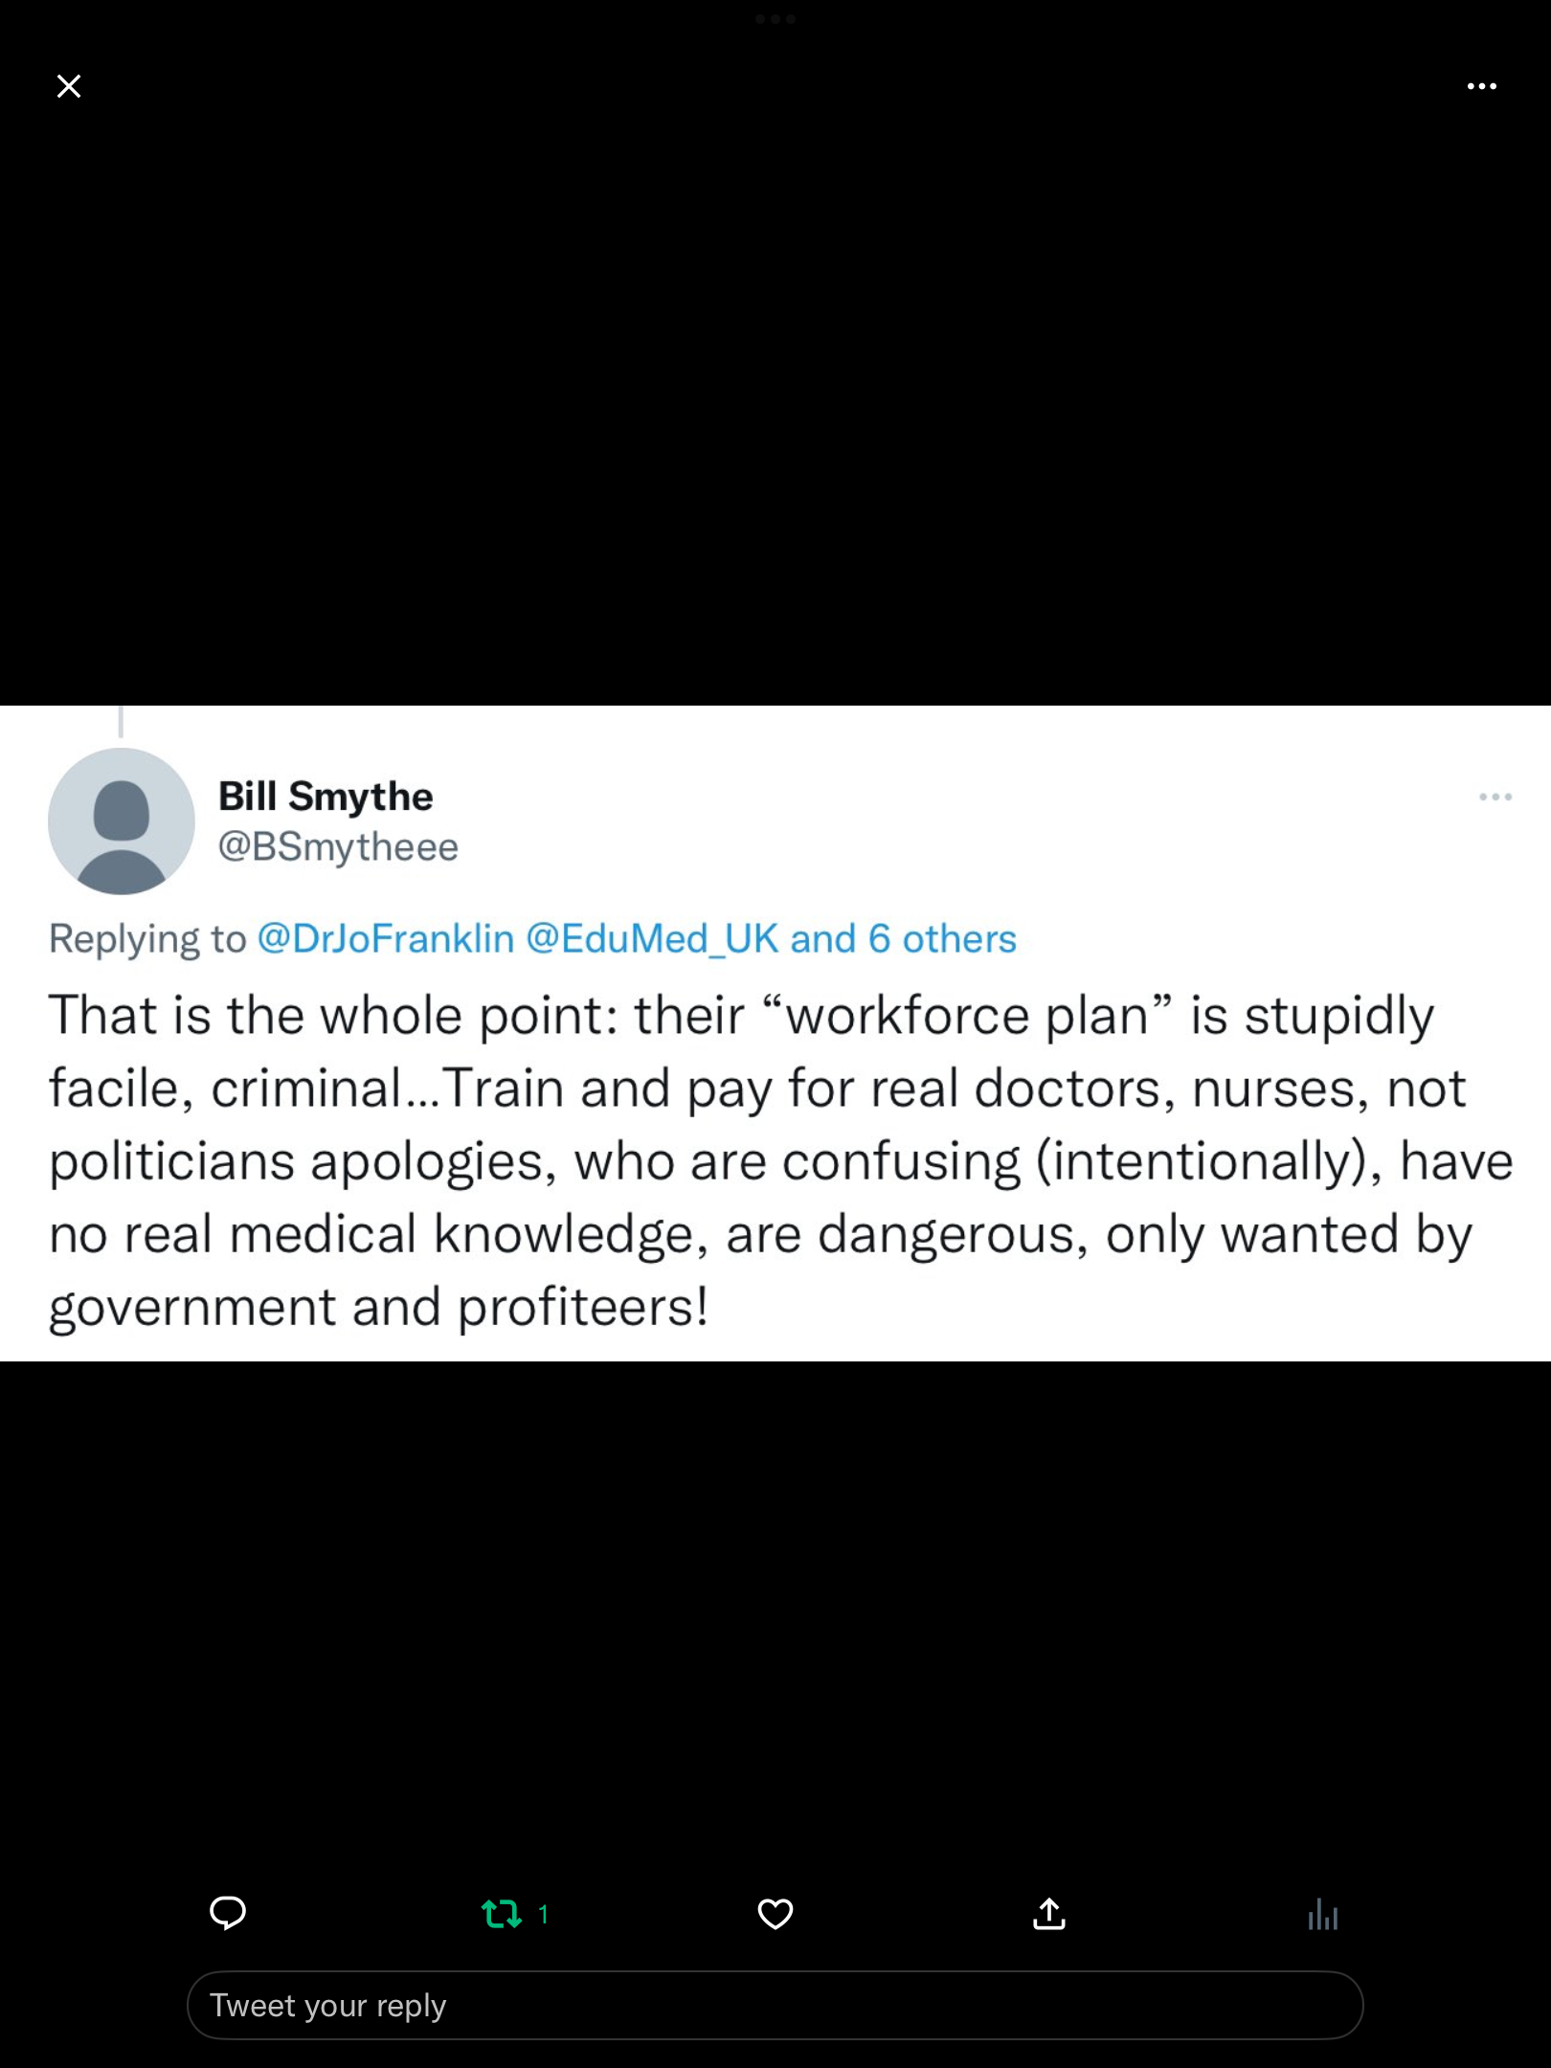
Task: Tap the reply speech bubble icon
Action: click(x=228, y=1913)
